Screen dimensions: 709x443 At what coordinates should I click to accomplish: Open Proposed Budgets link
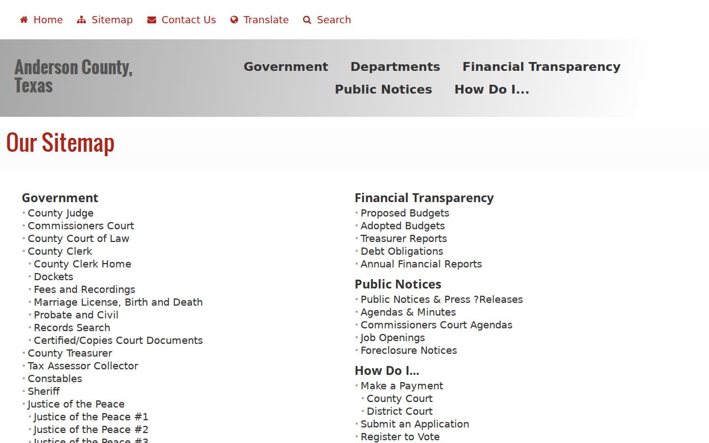(x=405, y=213)
